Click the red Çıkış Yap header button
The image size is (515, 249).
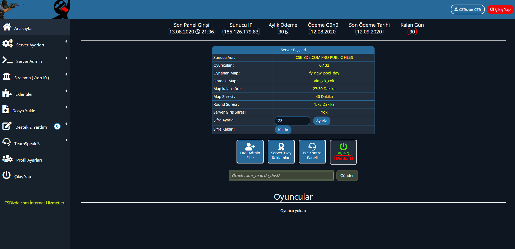click(500, 9)
